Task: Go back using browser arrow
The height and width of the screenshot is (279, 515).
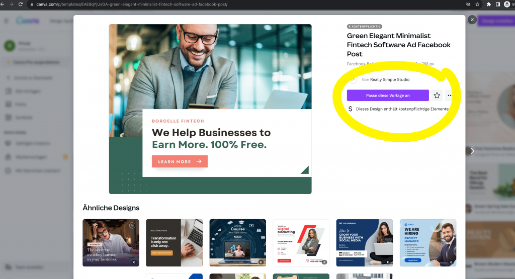Action: [x=3, y=4]
